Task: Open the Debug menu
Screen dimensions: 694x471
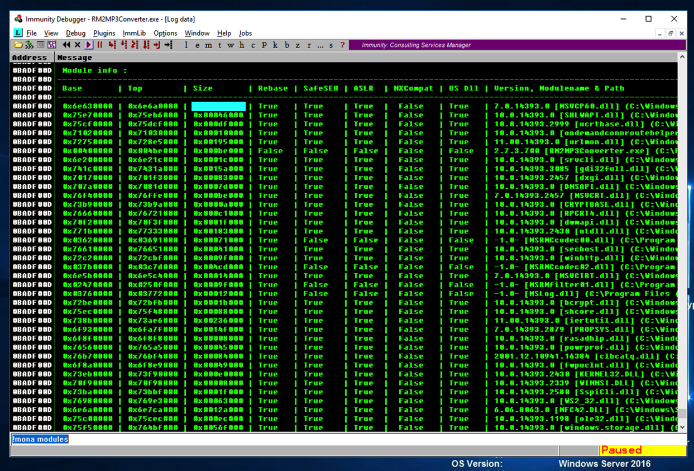Action: point(76,33)
